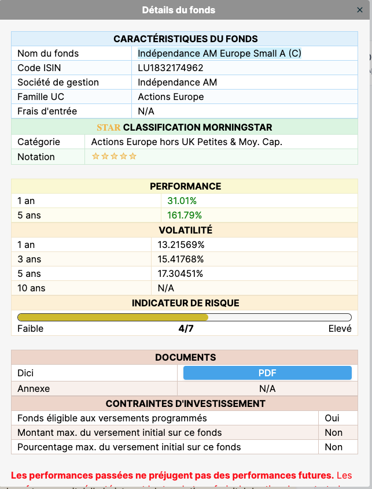This screenshot has height=489, width=372.
Task: Click Annexe N/A value
Action: pos(267,388)
